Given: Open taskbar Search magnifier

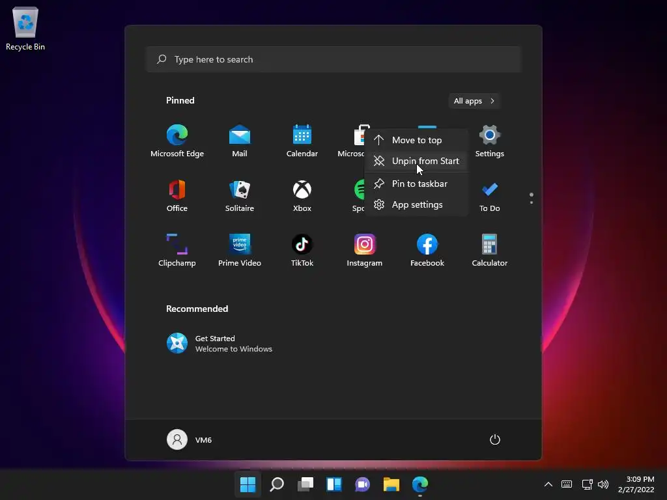Looking at the screenshot, I should pos(276,484).
